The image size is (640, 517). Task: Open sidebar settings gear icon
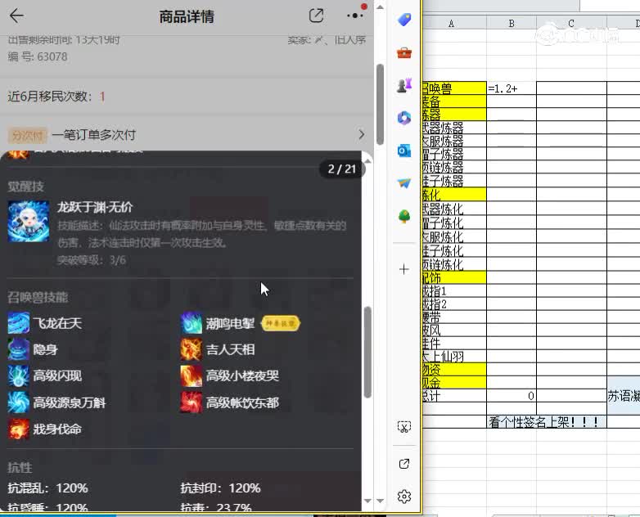coord(404,497)
